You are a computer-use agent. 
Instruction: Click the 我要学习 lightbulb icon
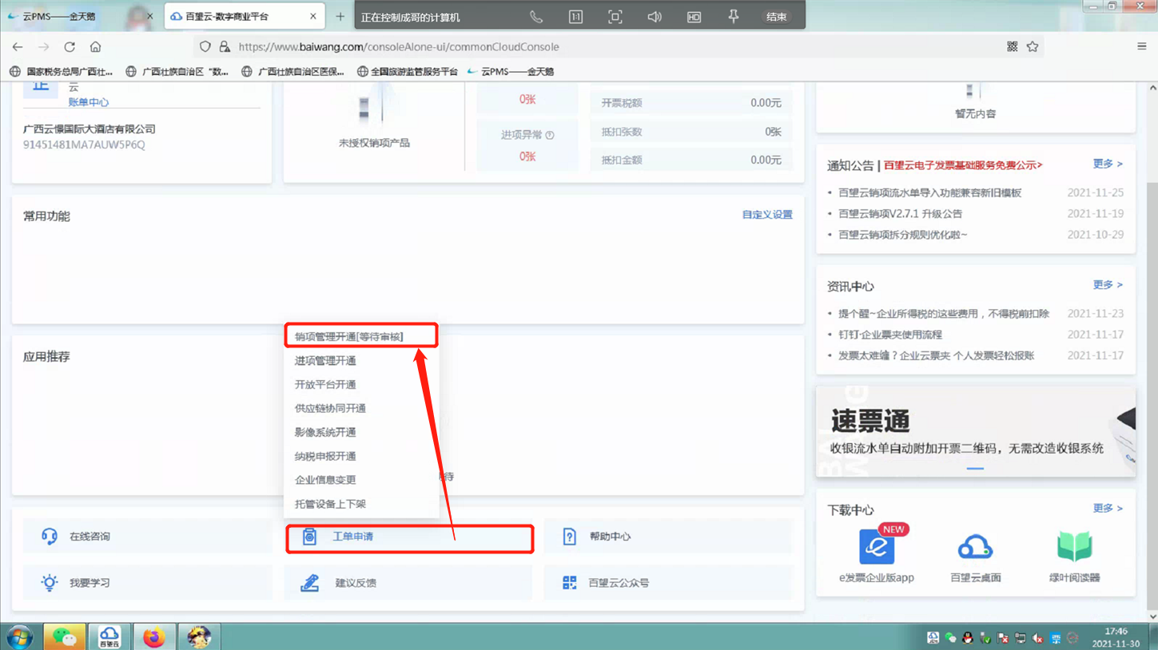pos(50,583)
